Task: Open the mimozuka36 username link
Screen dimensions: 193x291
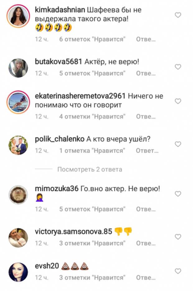Action: 57,189
